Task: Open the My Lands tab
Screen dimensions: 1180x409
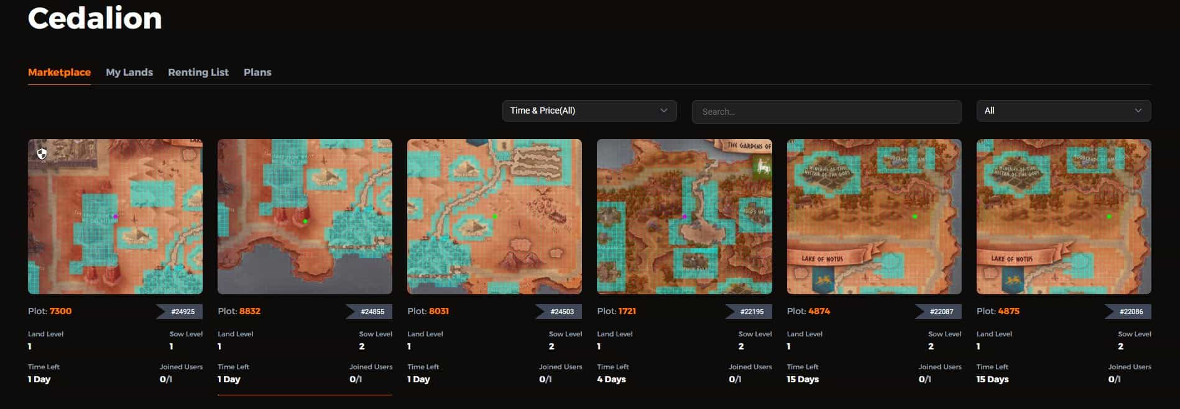Action: (129, 72)
